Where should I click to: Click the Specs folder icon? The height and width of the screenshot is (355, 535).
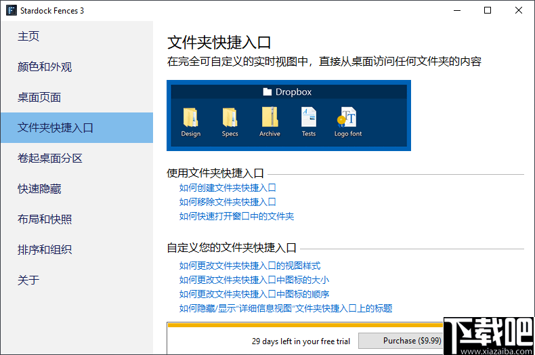(x=230, y=117)
